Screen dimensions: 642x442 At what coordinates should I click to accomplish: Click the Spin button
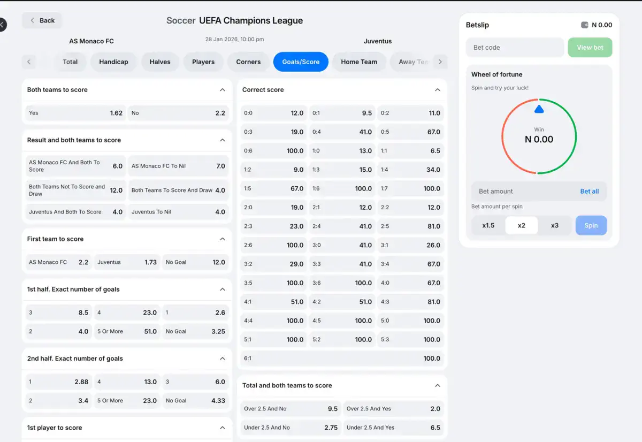pos(591,225)
